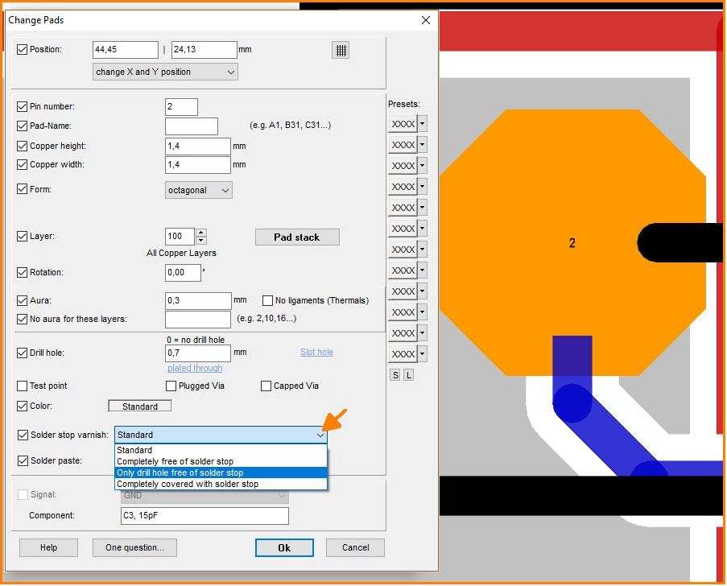Screen dimensions: 727x586
Task: Open the Pad stack button
Action: (x=297, y=237)
